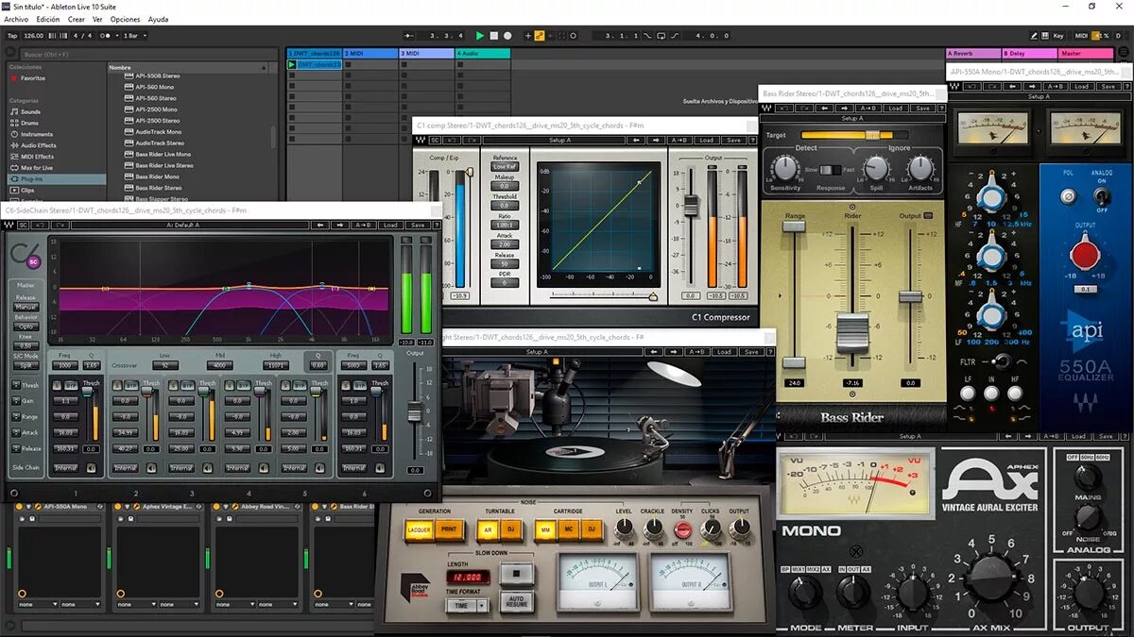Turn the Bass Rider Sensitivity knob
Viewport: 1134px width, 637px height.
click(x=785, y=169)
